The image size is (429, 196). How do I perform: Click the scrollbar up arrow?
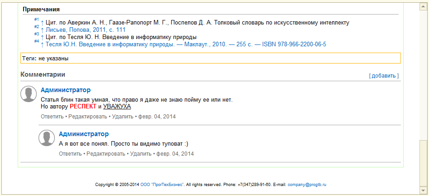point(423,7)
